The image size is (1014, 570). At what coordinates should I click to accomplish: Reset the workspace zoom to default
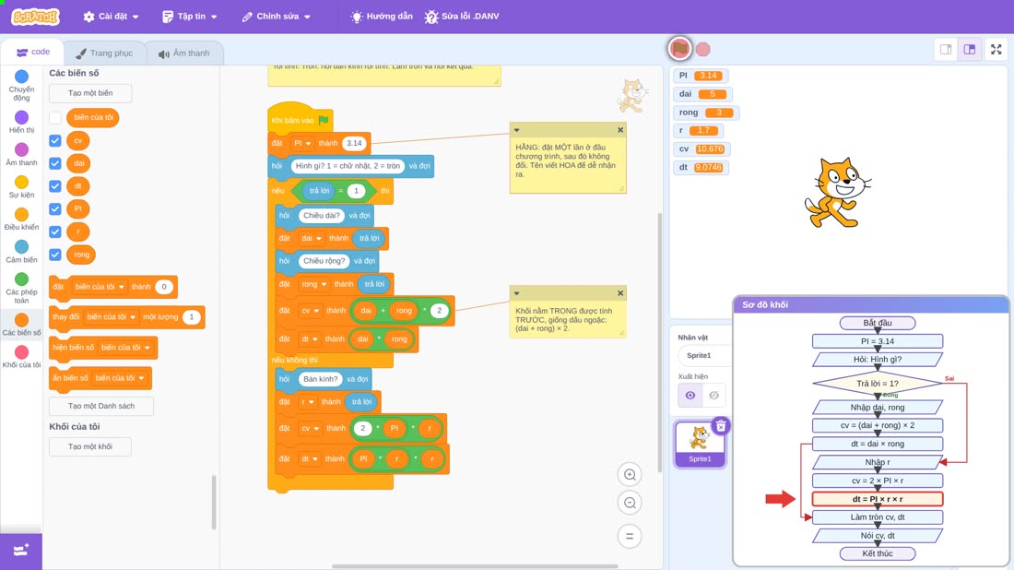click(630, 536)
